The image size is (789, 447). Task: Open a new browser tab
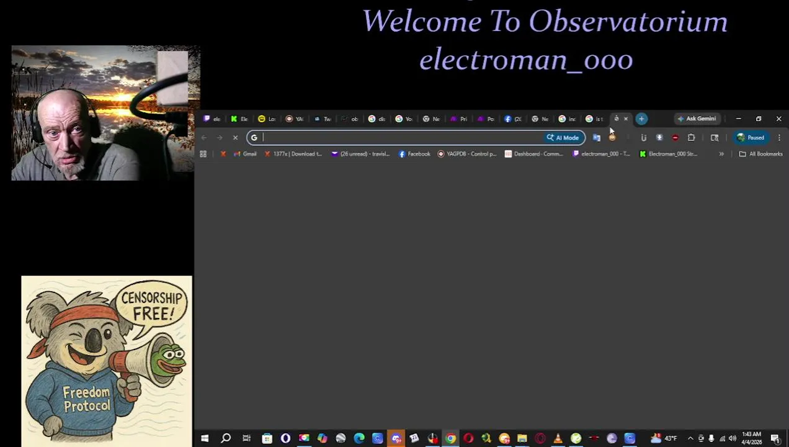(641, 119)
